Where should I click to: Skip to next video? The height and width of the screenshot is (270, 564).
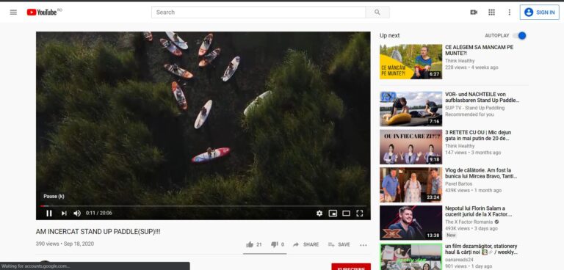pyautogui.click(x=64, y=214)
